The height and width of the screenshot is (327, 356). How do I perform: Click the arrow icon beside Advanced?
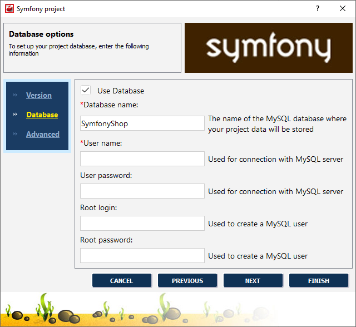click(15, 134)
